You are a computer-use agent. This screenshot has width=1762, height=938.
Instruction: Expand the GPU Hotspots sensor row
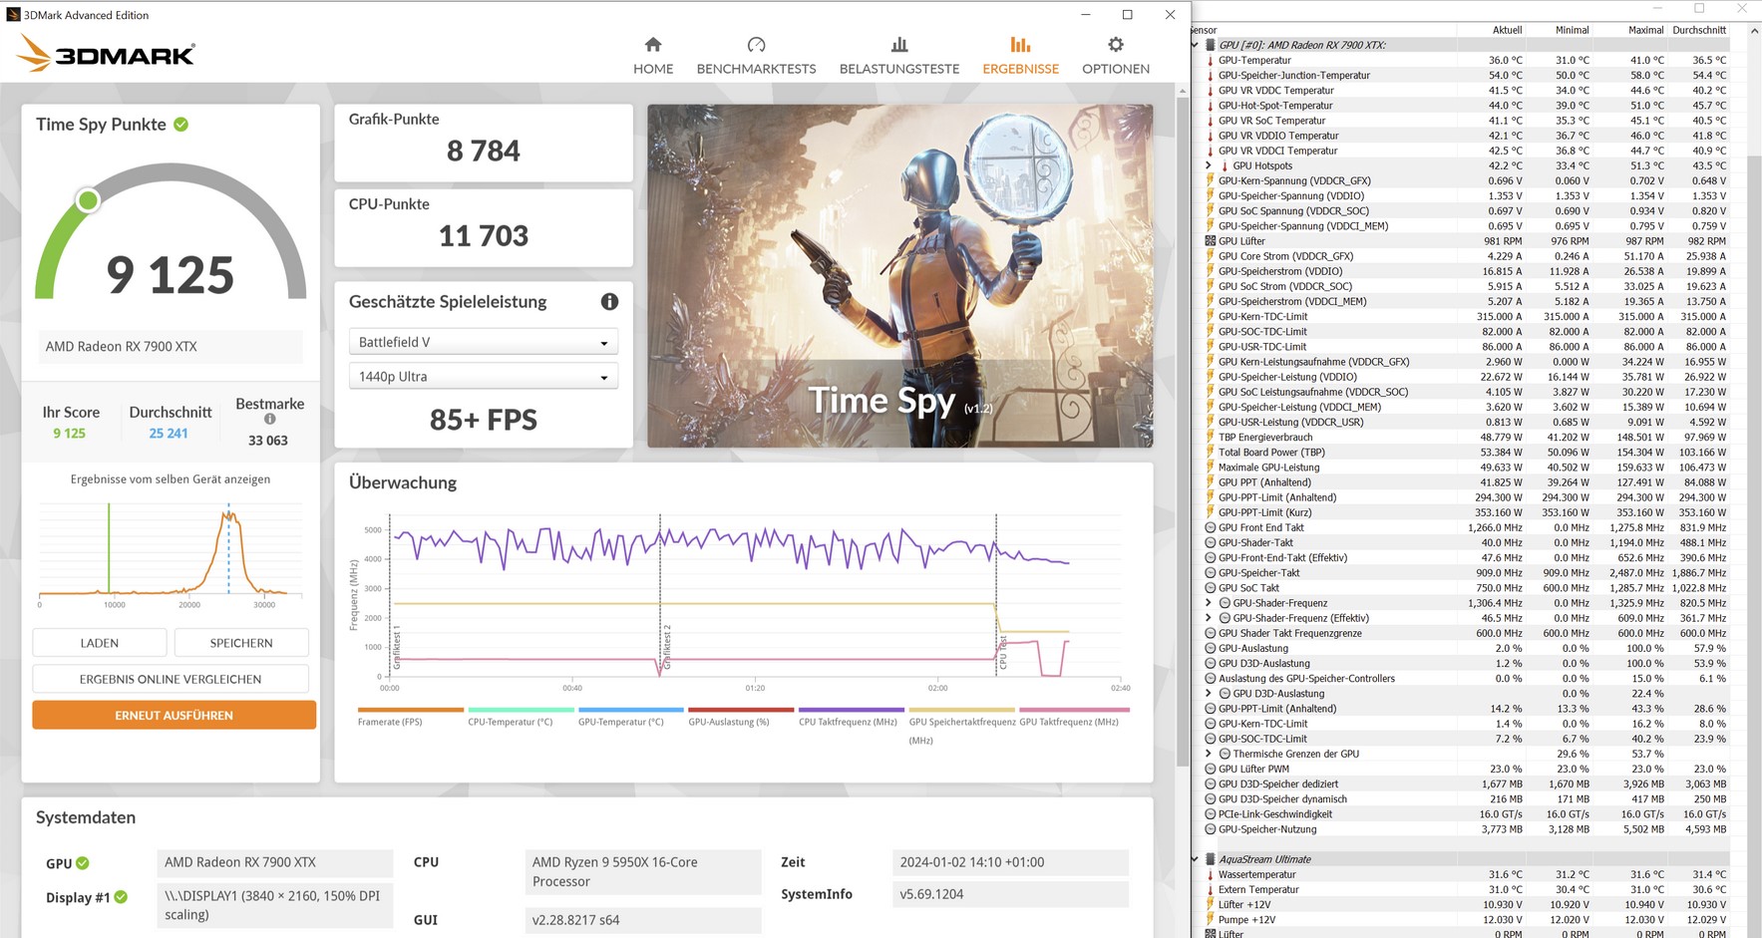(x=1209, y=166)
